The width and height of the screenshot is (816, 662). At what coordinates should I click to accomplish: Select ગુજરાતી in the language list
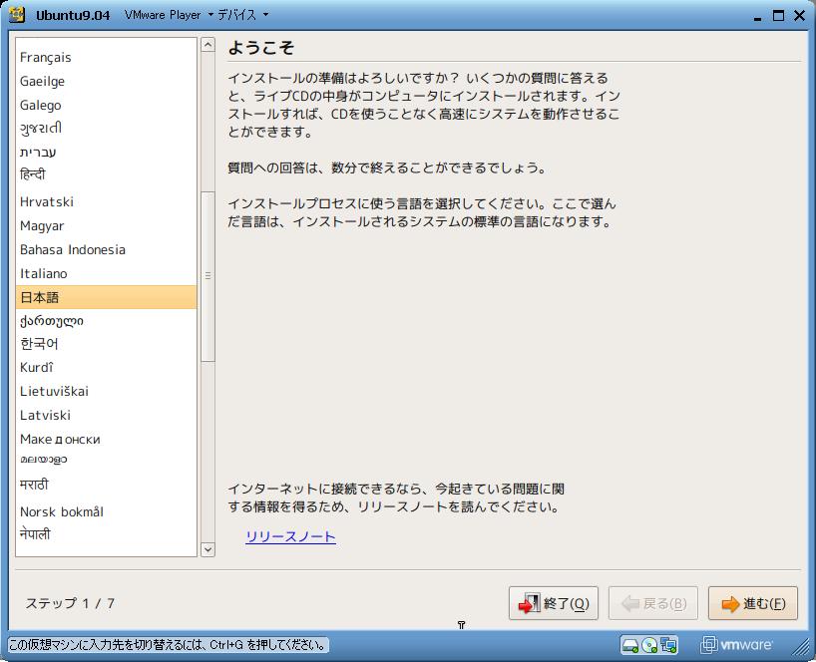coord(106,128)
